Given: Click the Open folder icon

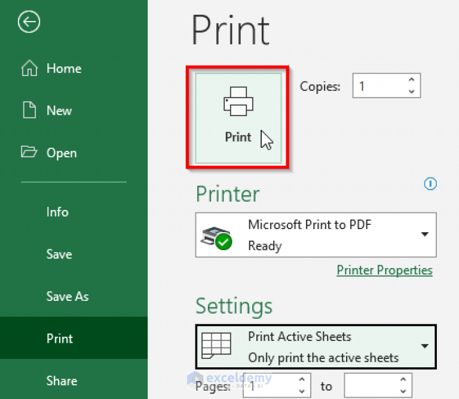Looking at the screenshot, I should pyautogui.click(x=29, y=152).
